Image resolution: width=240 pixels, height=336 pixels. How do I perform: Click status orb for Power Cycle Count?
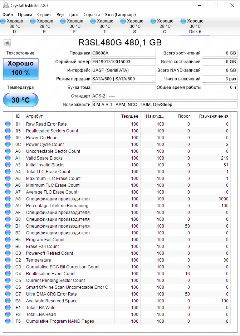coord(8,145)
